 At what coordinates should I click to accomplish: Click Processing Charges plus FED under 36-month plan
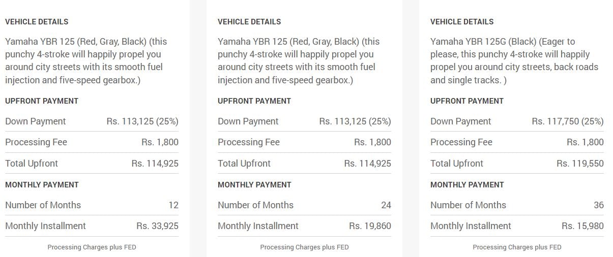pos(517,247)
